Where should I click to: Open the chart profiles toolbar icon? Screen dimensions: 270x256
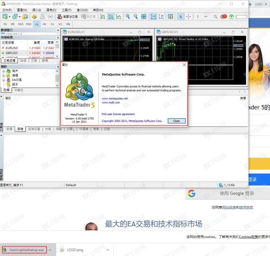pyautogui.click(x=15, y=17)
